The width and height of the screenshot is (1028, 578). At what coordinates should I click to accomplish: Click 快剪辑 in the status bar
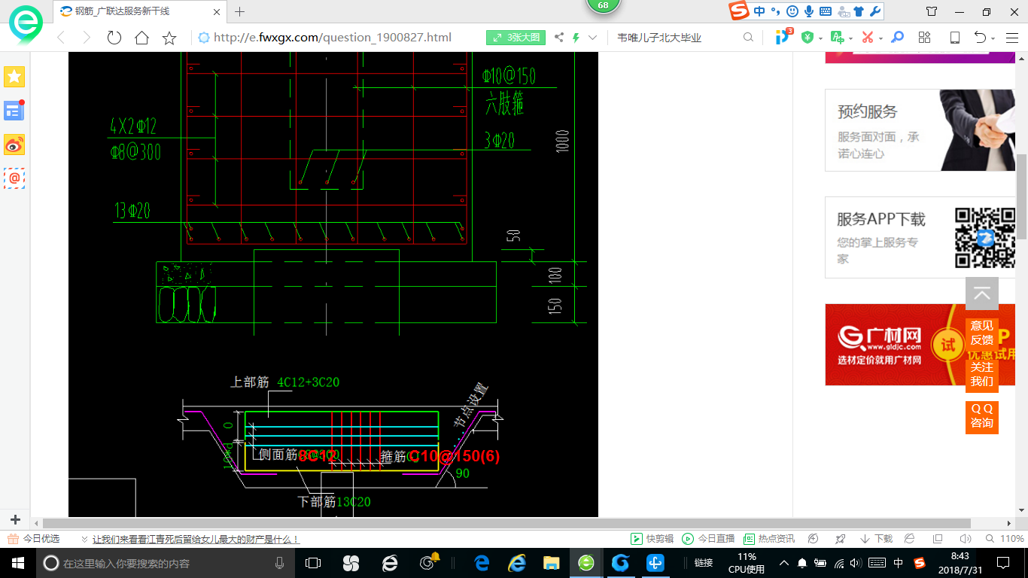pyautogui.click(x=652, y=539)
